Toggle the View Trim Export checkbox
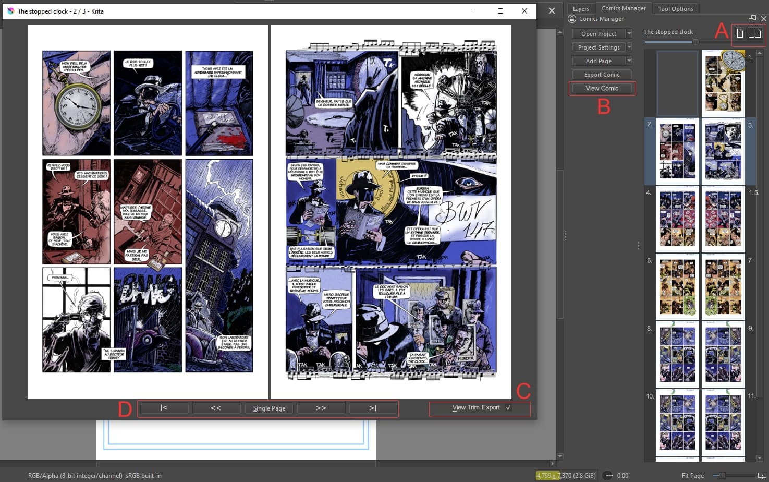This screenshot has height=482, width=769. (508, 408)
